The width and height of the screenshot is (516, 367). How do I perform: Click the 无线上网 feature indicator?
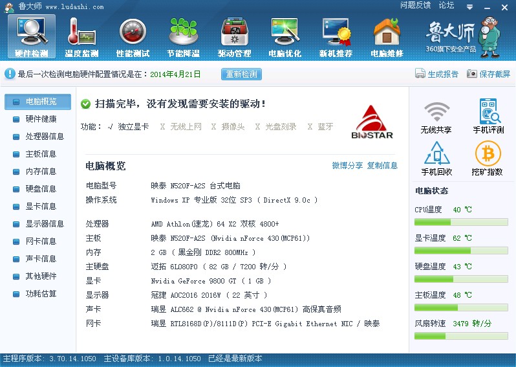coord(181,126)
